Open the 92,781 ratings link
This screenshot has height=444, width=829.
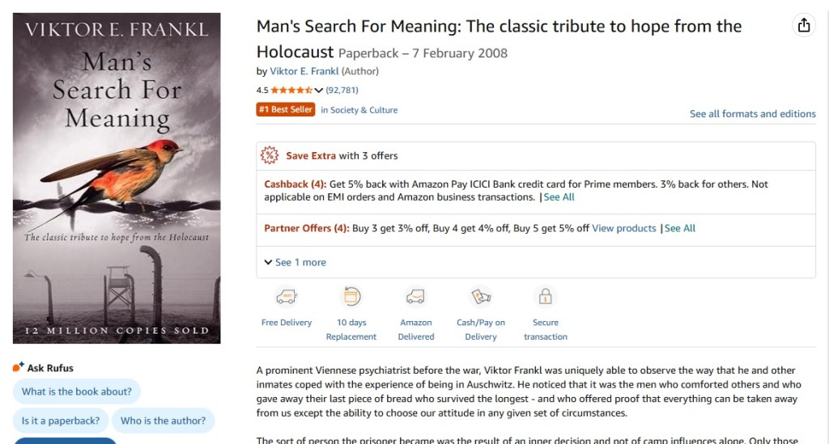click(342, 91)
